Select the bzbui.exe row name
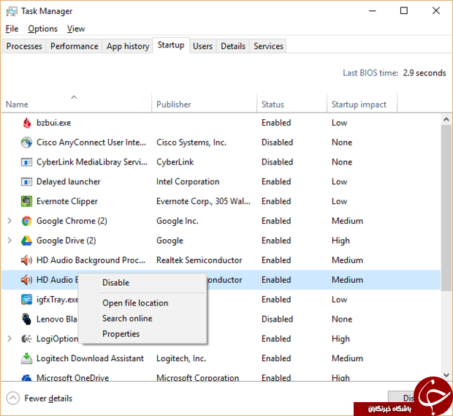 (x=54, y=123)
